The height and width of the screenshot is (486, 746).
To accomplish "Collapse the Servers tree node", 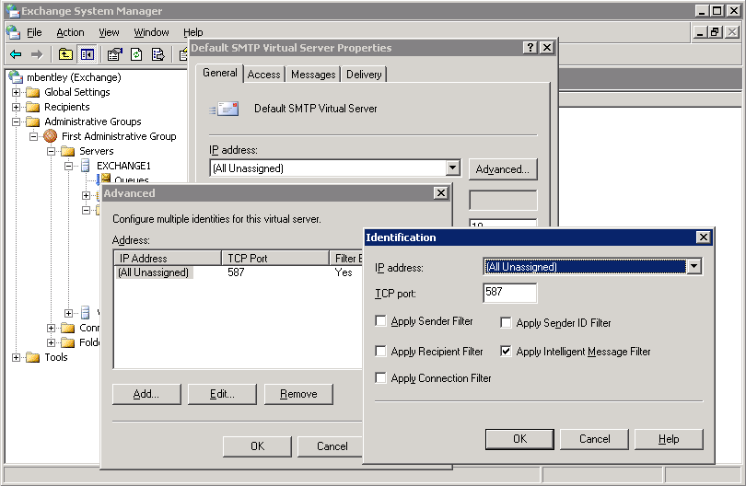I will 52,151.
